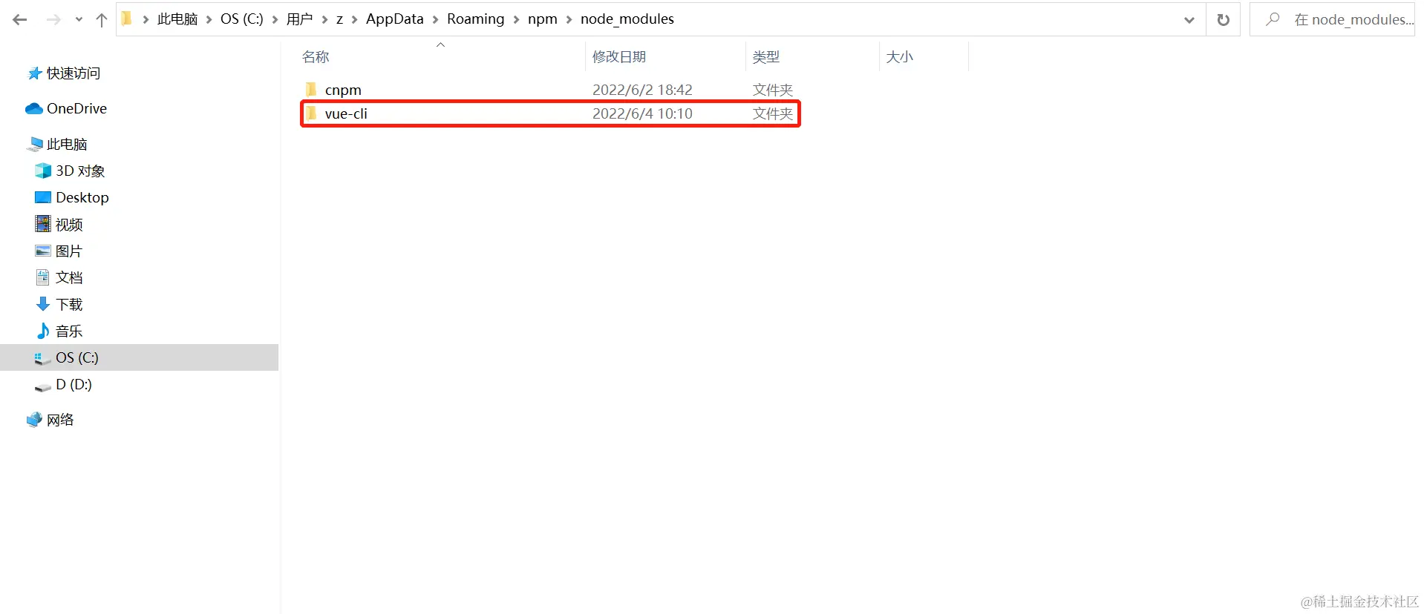Select npm in the address breadcrumb
The width and height of the screenshot is (1424, 614).
tap(543, 19)
